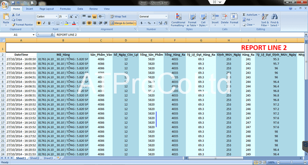Toggle Center horizontal alignment
Viewport: 308px width, 165px height.
pyautogui.click(x=89, y=23)
